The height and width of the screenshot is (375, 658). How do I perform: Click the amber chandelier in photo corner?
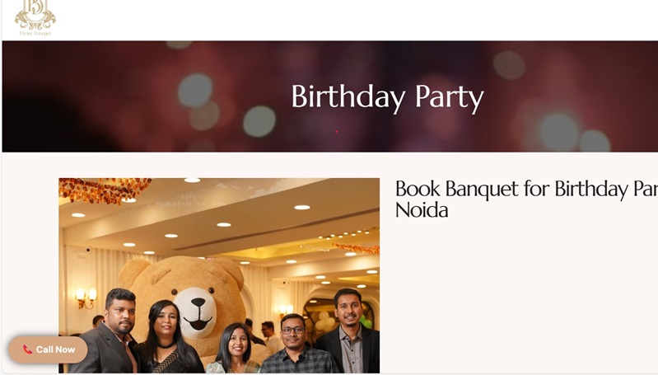point(104,190)
